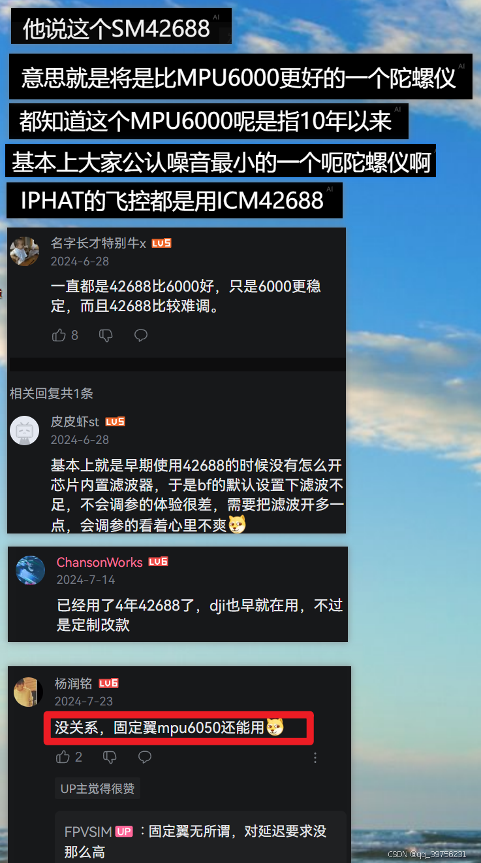Viewport: 481px width, 863px height.
Task: Open the ChansonWorks username link
Action: point(99,562)
